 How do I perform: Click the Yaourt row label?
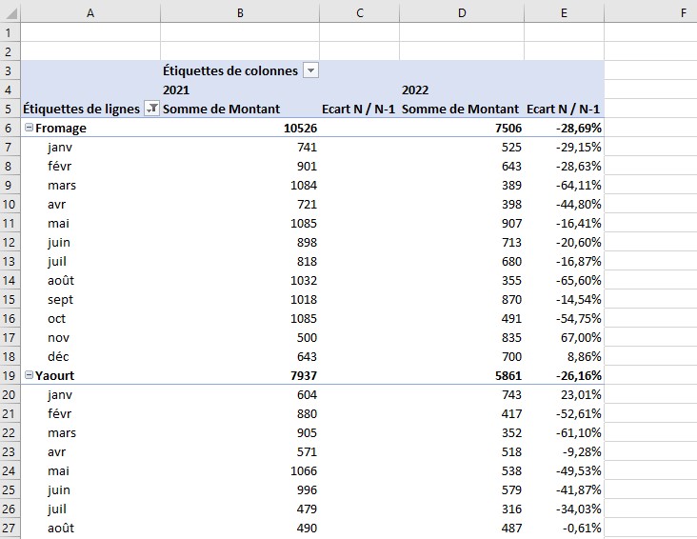tap(54, 376)
